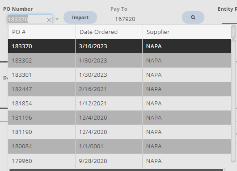Open the PO Number dropdown arrow
The height and width of the screenshot is (171, 237).
[x=57, y=19]
